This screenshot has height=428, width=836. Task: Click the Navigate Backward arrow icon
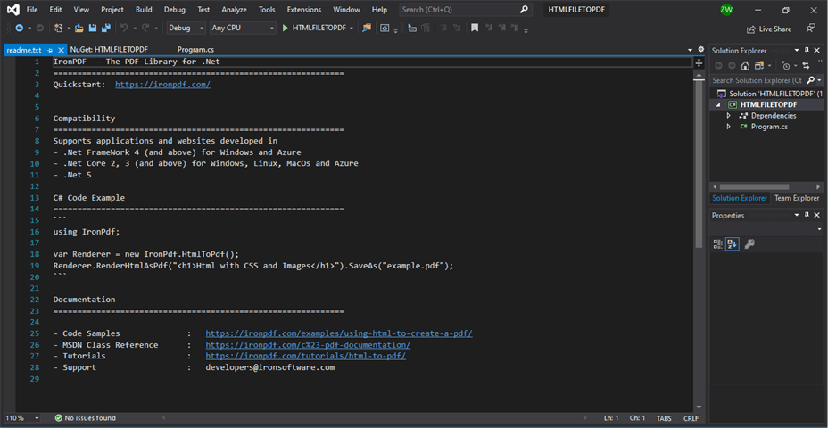pos(20,28)
